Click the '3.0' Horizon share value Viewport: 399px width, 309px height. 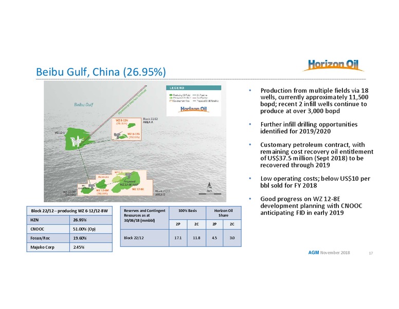click(232, 238)
